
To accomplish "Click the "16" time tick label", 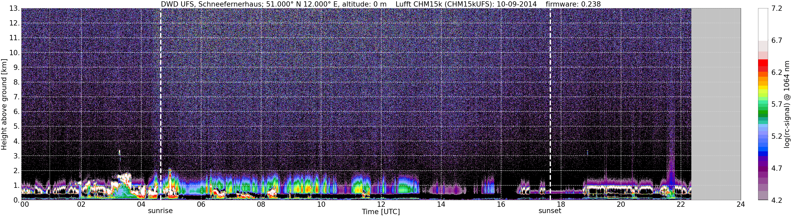I will [x=501, y=204].
